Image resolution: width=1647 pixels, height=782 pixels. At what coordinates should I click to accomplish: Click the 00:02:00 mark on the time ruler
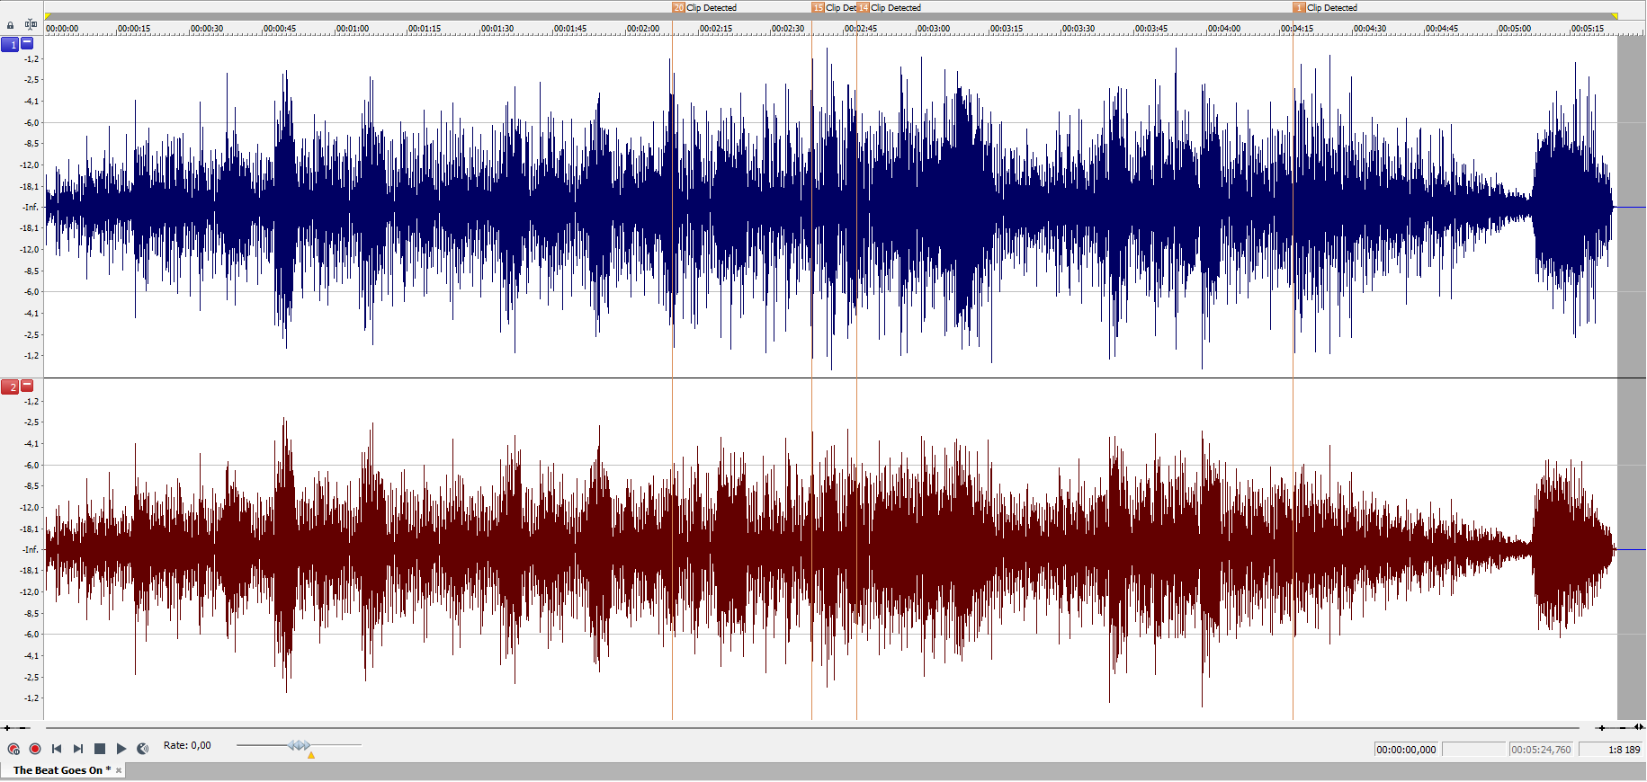click(643, 29)
